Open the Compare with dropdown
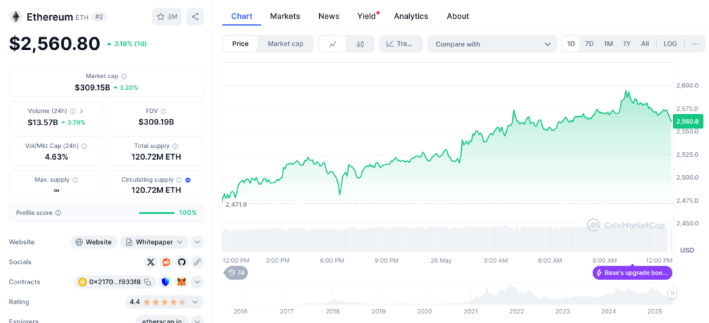 tap(492, 44)
